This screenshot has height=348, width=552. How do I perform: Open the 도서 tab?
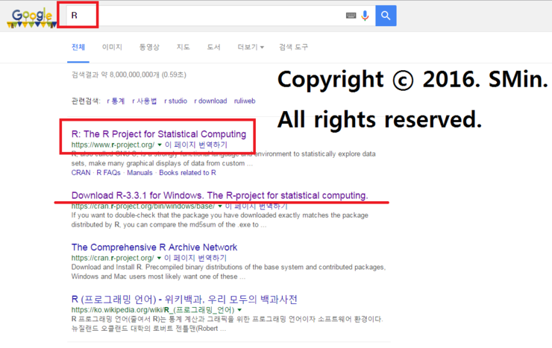pos(213,47)
